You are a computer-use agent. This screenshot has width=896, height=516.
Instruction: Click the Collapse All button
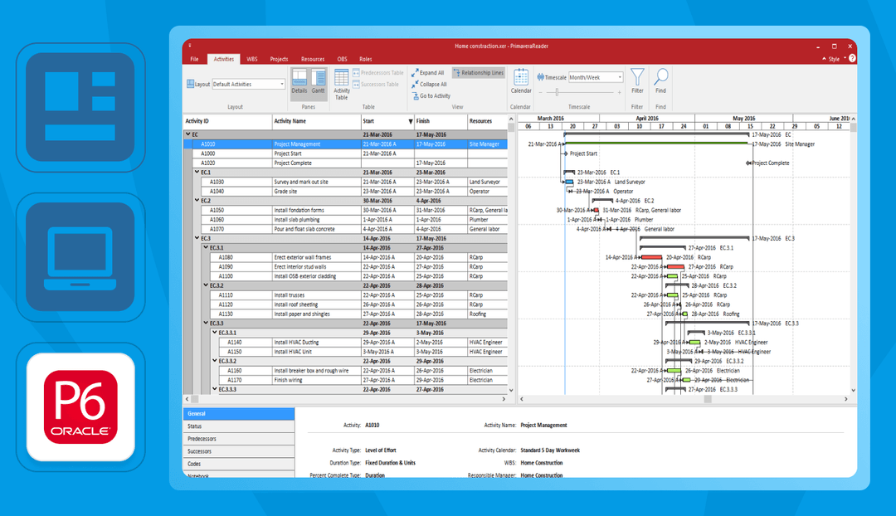(x=430, y=84)
